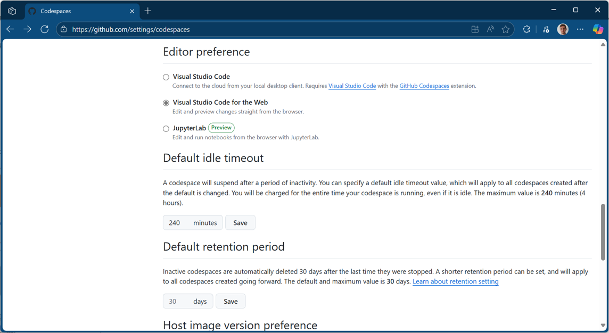Select Visual Studio Code for the Web
This screenshot has width=609, height=333.
point(166,103)
